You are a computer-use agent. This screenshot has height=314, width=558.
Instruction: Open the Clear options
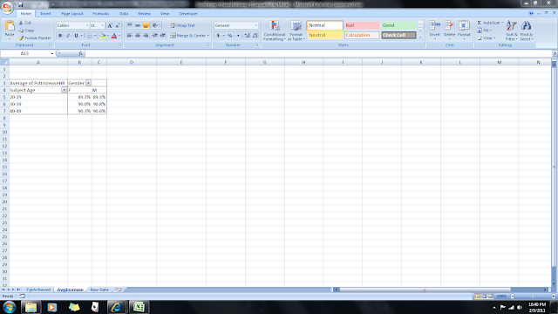click(487, 38)
